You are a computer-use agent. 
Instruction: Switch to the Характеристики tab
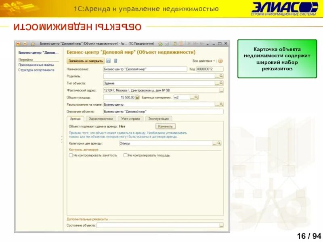click(x=101, y=119)
